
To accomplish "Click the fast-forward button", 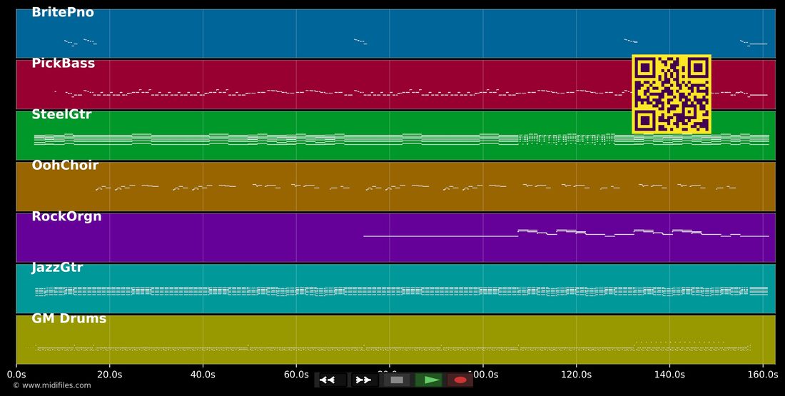I will pyautogui.click(x=363, y=380).
